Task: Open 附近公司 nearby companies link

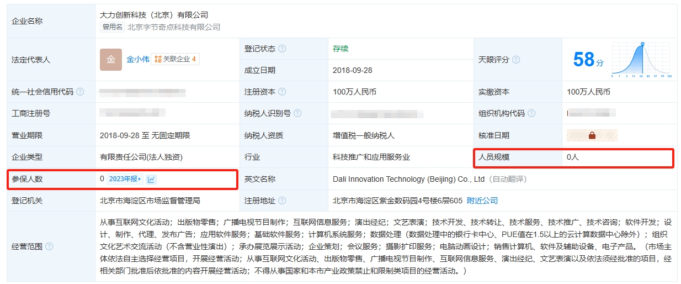Action: tap(482, 201)
